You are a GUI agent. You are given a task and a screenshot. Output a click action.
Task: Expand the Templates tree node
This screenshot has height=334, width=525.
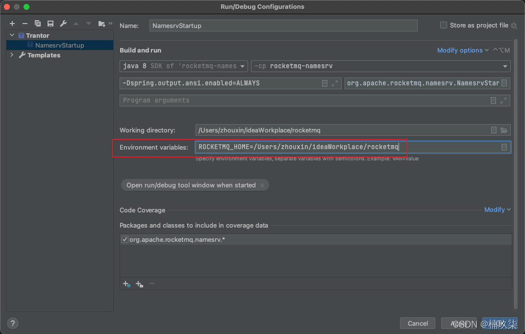(12, 55)
